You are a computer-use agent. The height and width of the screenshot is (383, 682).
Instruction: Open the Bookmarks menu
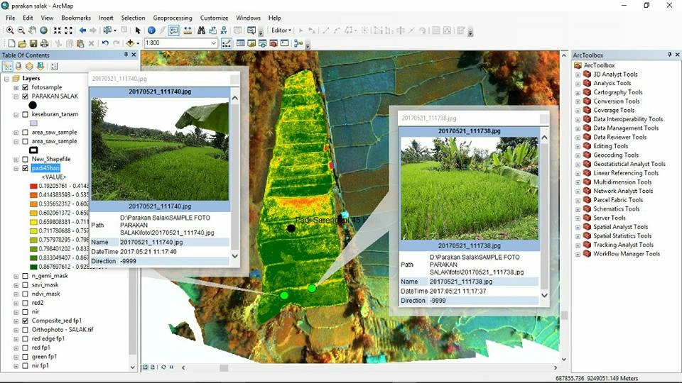click(x=75, y=18)
